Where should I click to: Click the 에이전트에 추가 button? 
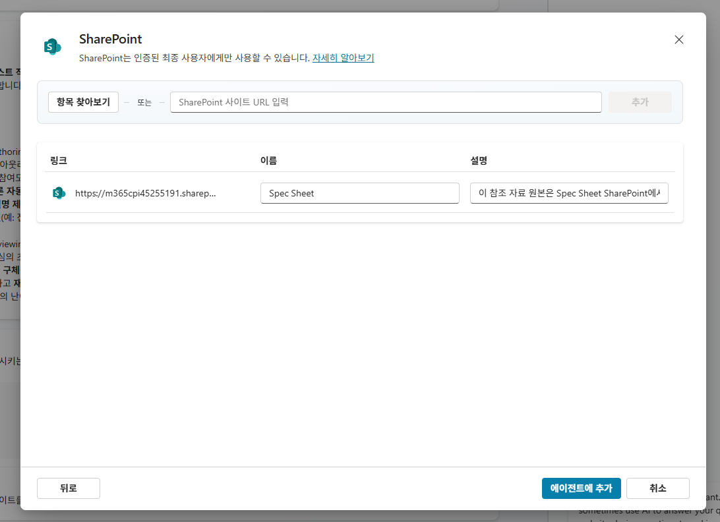pyautogui.click(x=582, y=488)
